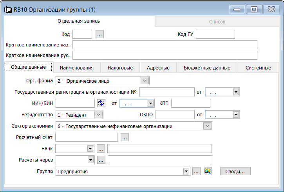284x192 pixels.
Task: Click the Код ГУ input field
Action: 215,34
